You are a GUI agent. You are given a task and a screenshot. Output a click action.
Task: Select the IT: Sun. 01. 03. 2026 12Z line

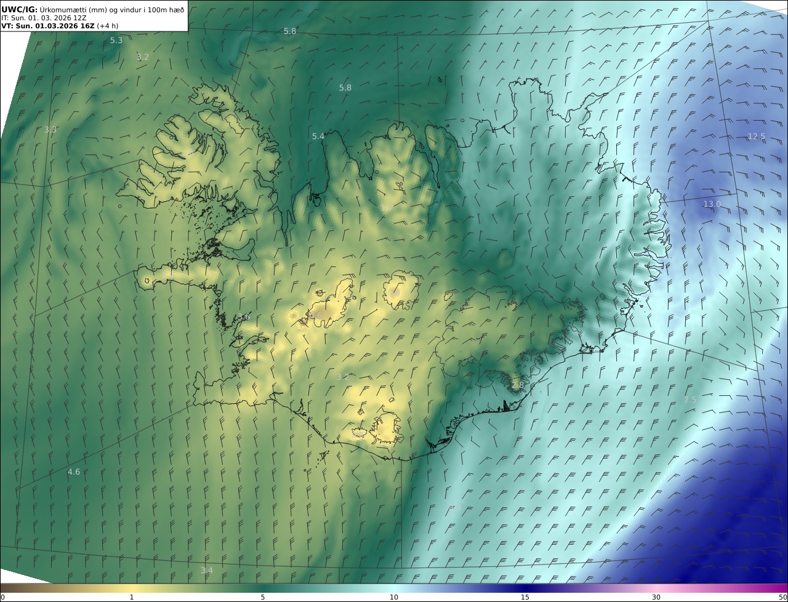[44, 18]
